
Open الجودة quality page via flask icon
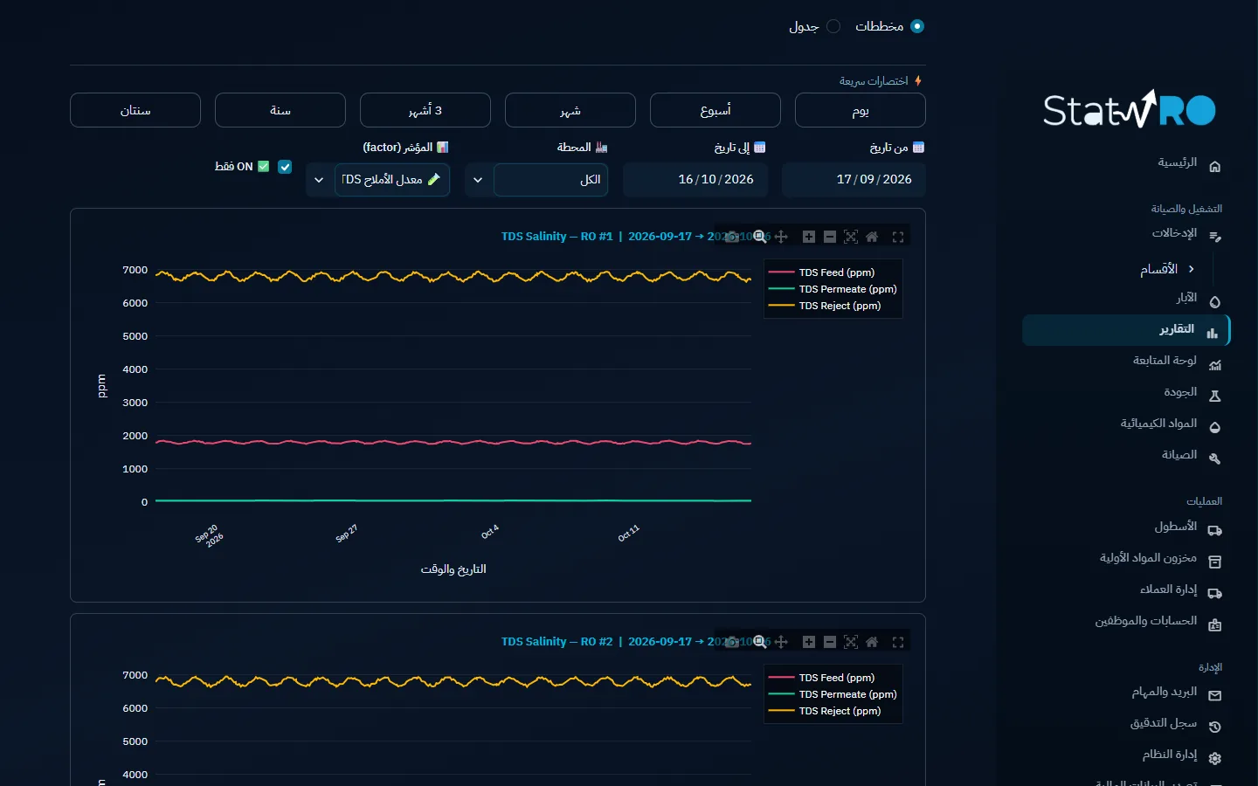coord(1214,396)
